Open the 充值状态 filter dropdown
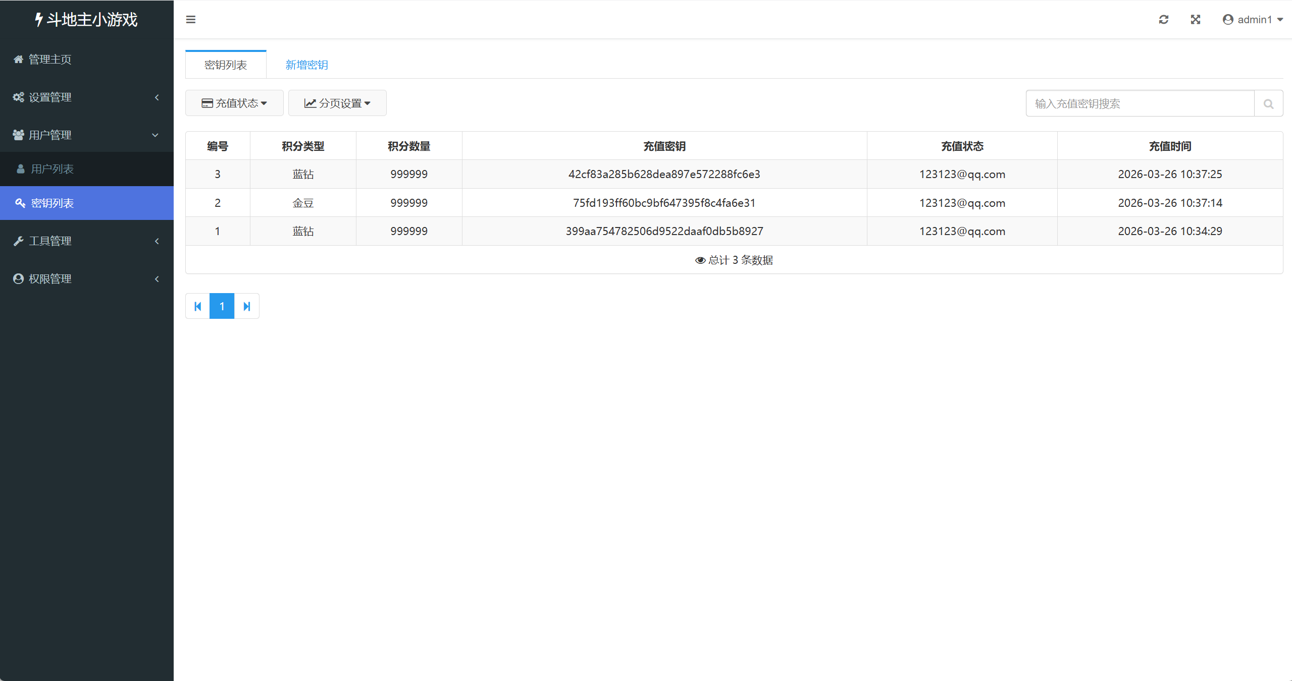The image size is (1292, 681). (234, 102)
